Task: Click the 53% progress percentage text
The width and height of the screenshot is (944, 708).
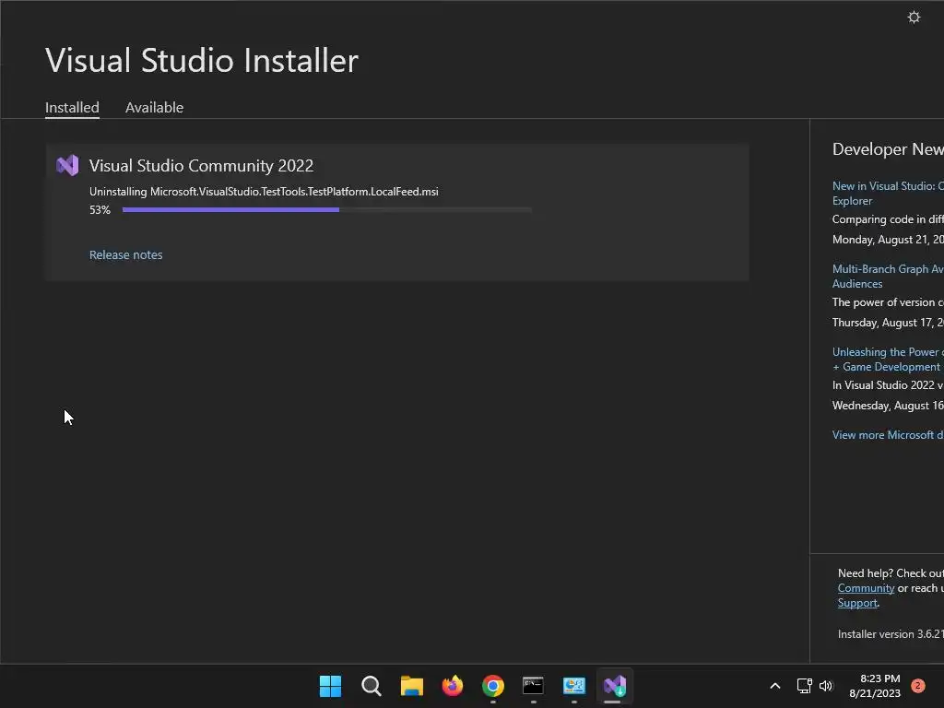Action: (100, 209)
